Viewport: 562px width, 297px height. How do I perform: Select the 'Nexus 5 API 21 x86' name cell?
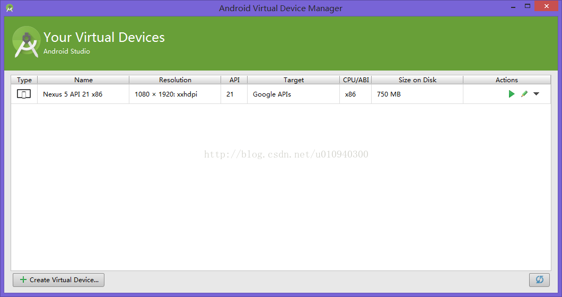[x=84, y=94]
